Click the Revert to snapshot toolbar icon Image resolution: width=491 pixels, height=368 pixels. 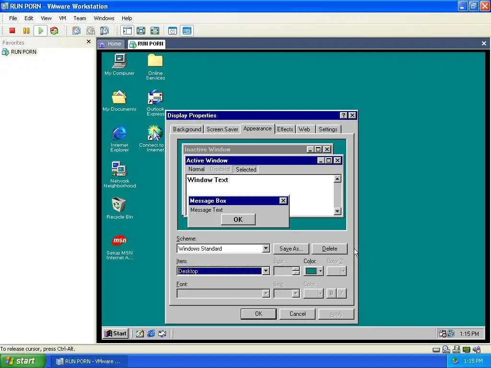[x=91, y=31]
